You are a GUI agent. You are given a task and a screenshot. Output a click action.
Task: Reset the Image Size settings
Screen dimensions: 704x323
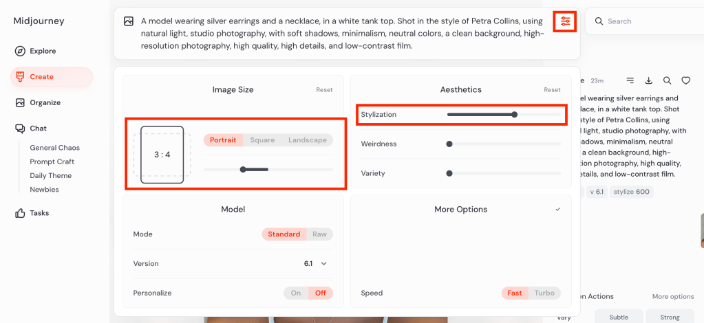click(324, 90)
